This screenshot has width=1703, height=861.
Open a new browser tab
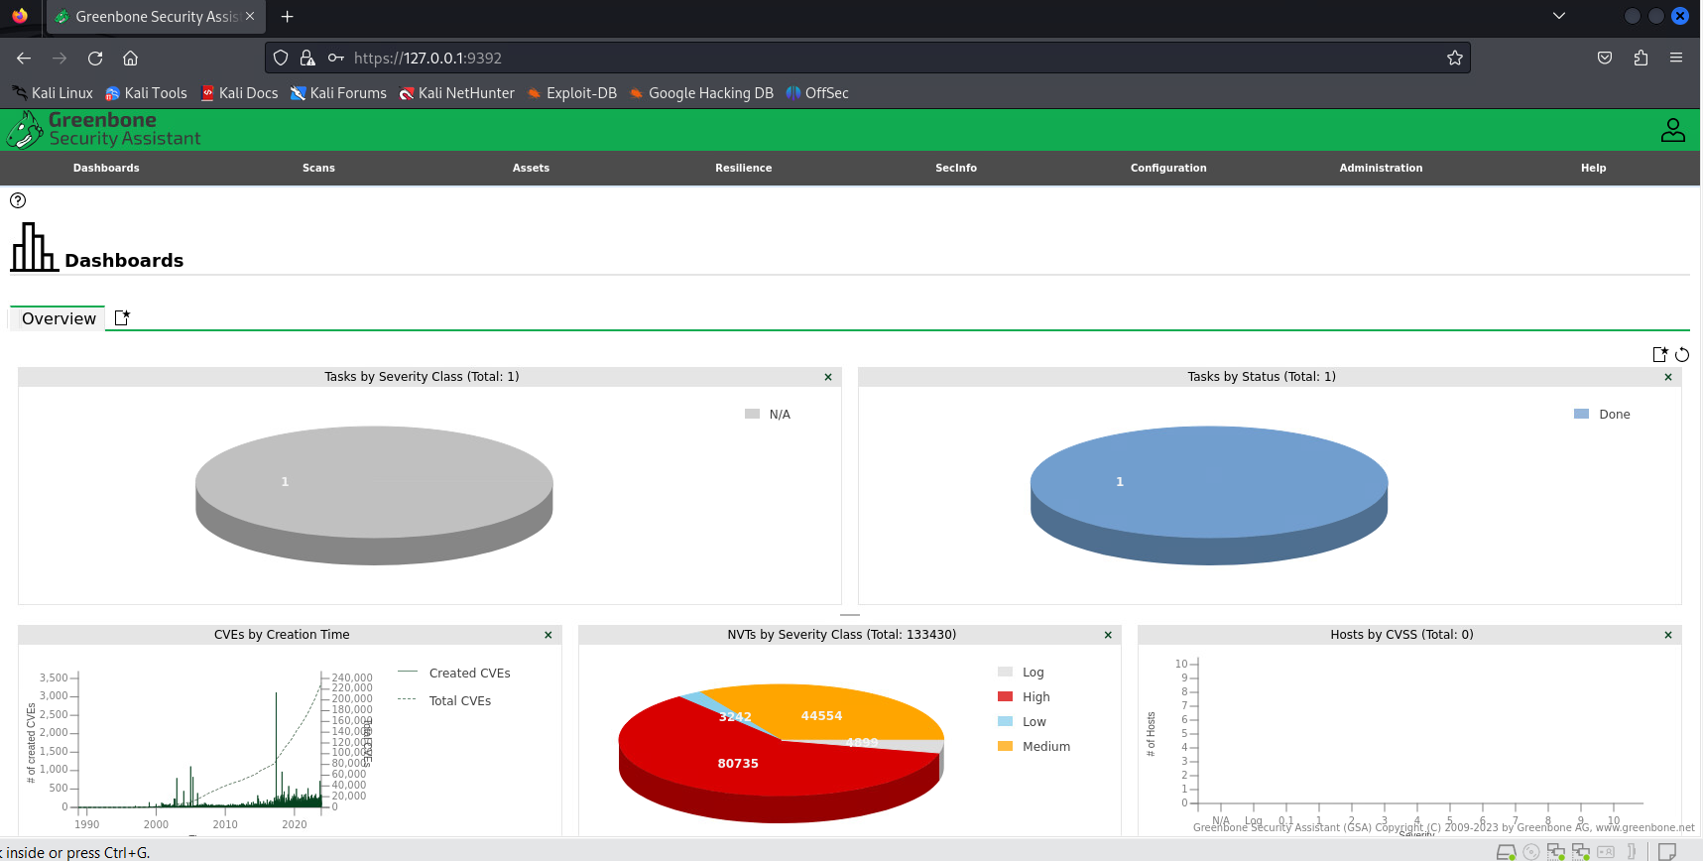(288, 17)
